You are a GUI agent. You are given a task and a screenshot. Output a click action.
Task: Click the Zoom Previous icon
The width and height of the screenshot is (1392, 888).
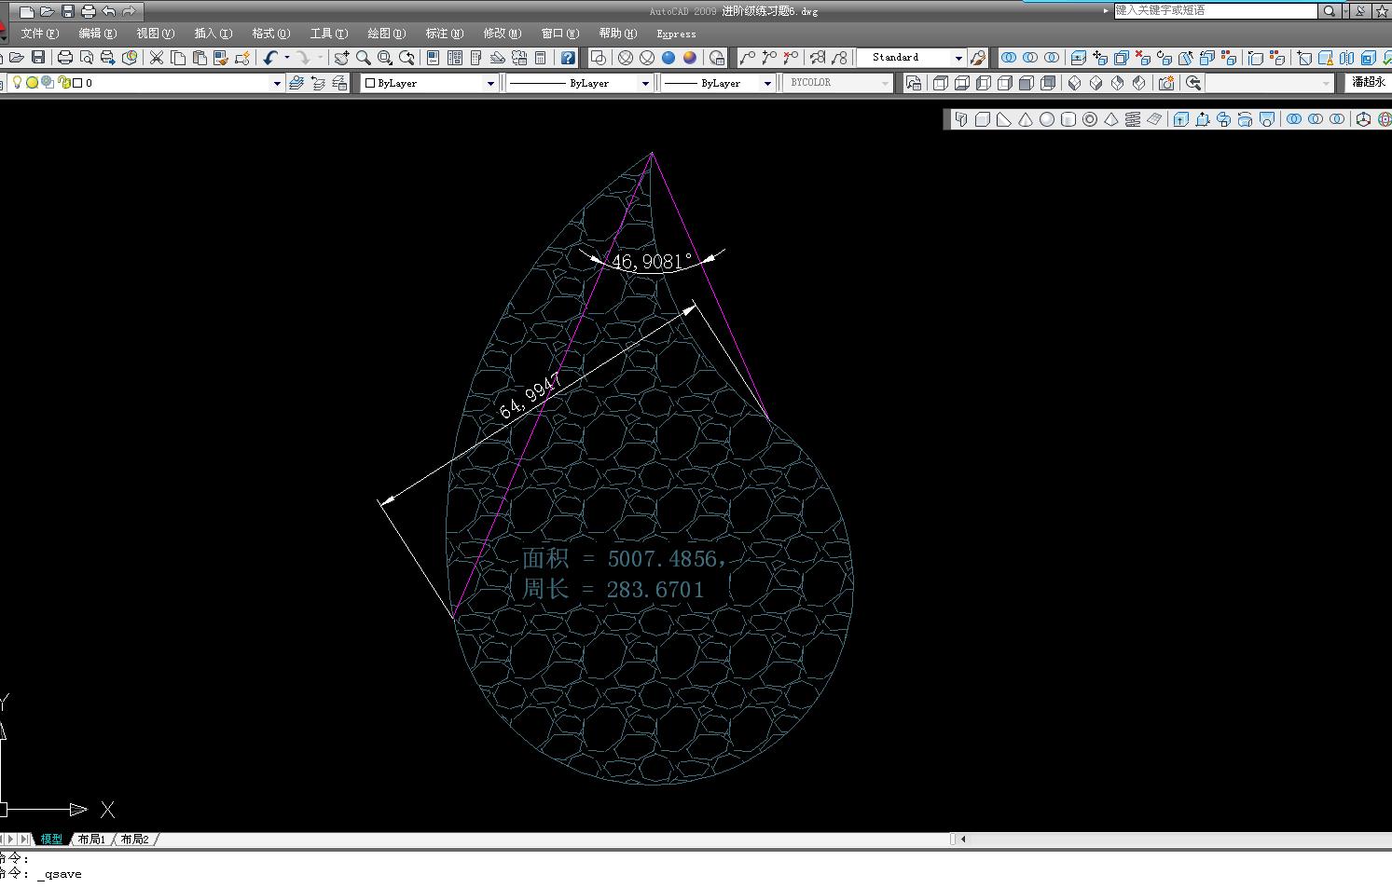point(407,58)
